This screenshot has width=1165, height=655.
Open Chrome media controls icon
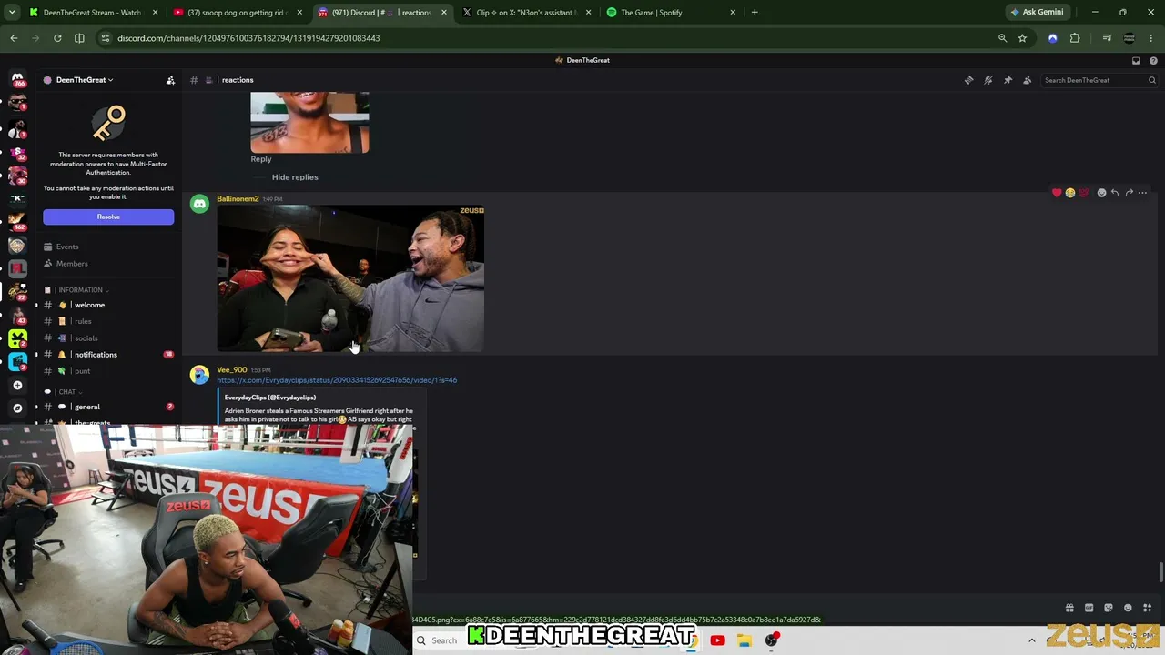(x=1107, y=38)
